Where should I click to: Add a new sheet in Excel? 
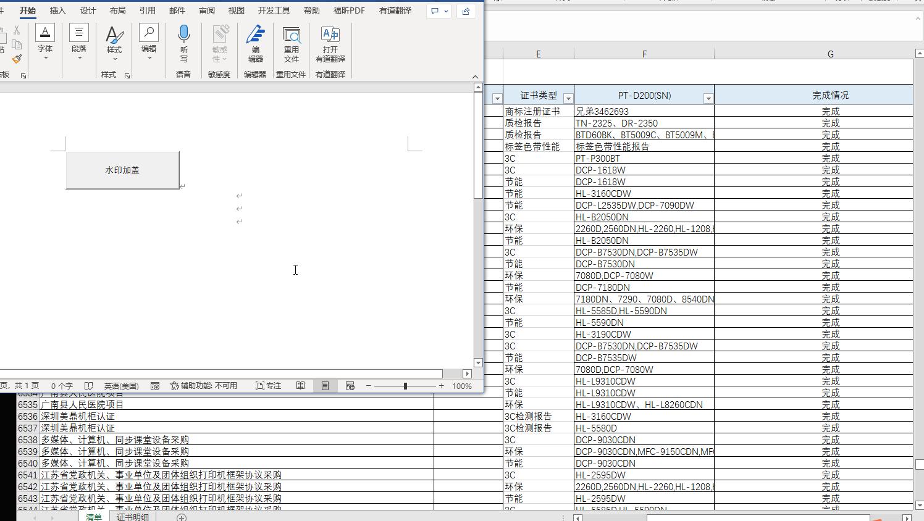pos(181,517)
